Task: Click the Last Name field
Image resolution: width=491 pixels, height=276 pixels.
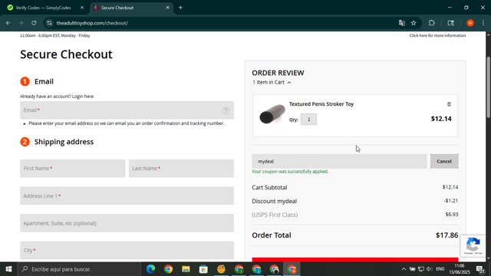Action: pyautogui.click(x=181, y=169)
